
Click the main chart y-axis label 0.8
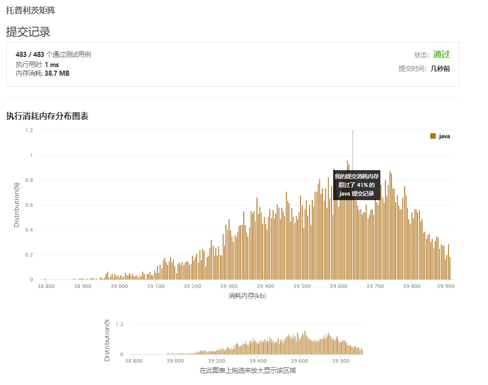tap(29, 180)
